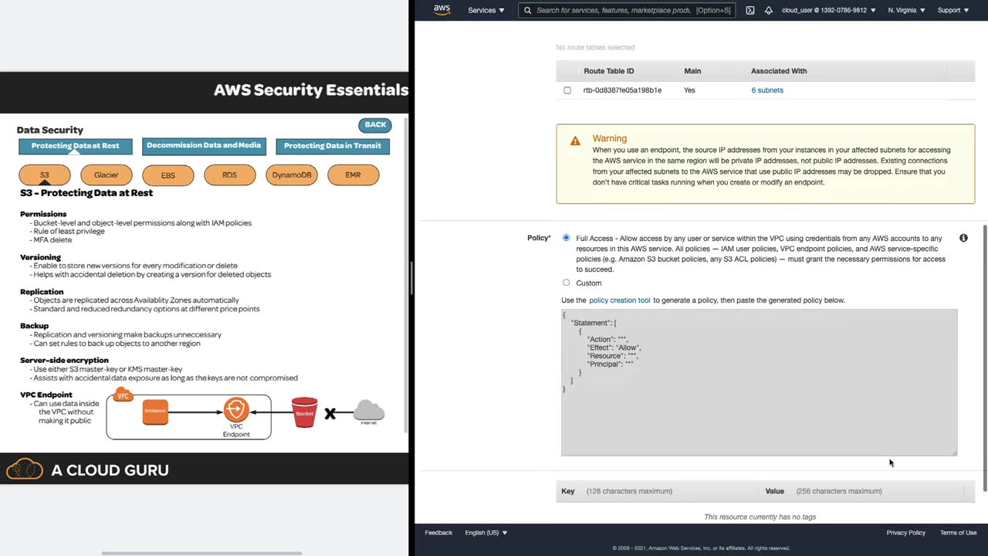This screenshot has height=556, width=988.
Task: Open the Support dropdown menu
Action: 952,10
